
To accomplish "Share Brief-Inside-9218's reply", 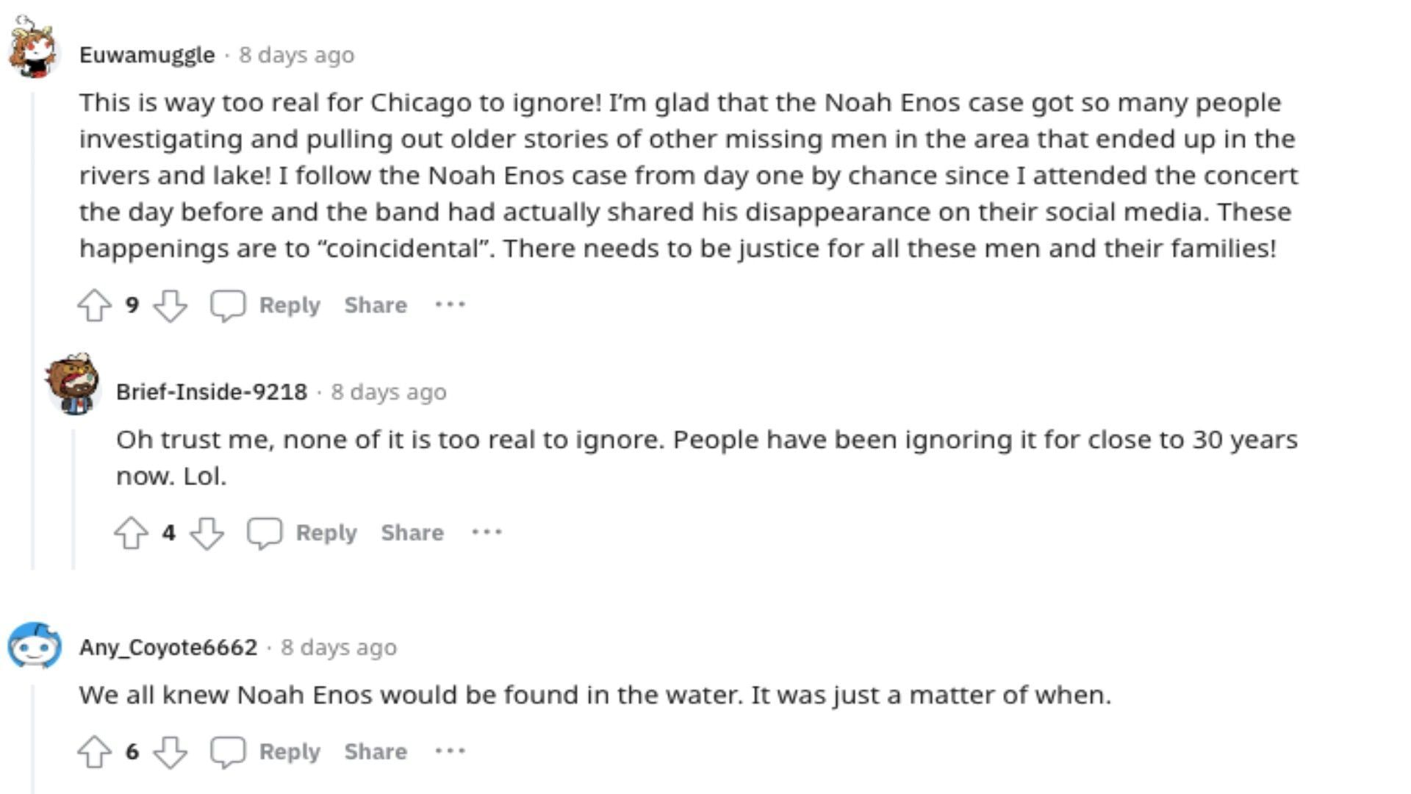I will [412, 533].
